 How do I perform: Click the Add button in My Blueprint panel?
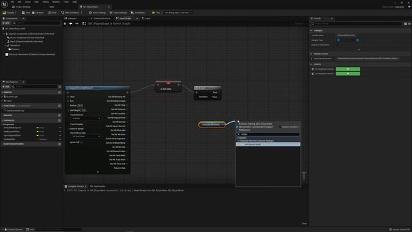point(6,86)
